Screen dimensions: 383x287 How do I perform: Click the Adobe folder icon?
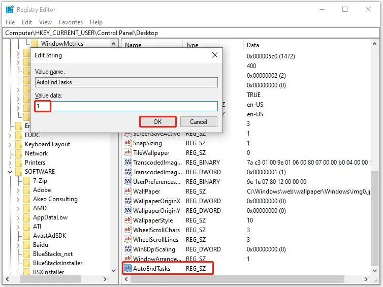point(27,190)
